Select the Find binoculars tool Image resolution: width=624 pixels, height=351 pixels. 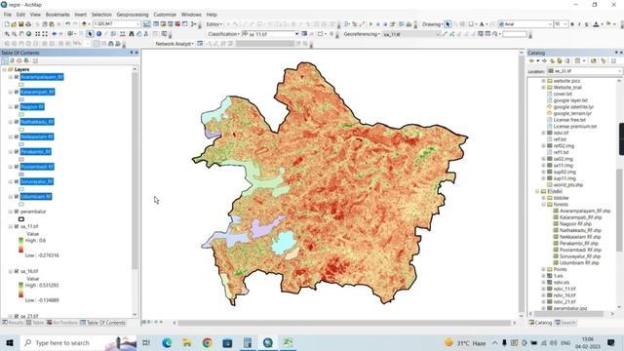[132, 34]
